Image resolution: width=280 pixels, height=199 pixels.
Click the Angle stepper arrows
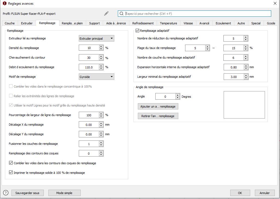[x=177, y=97]
